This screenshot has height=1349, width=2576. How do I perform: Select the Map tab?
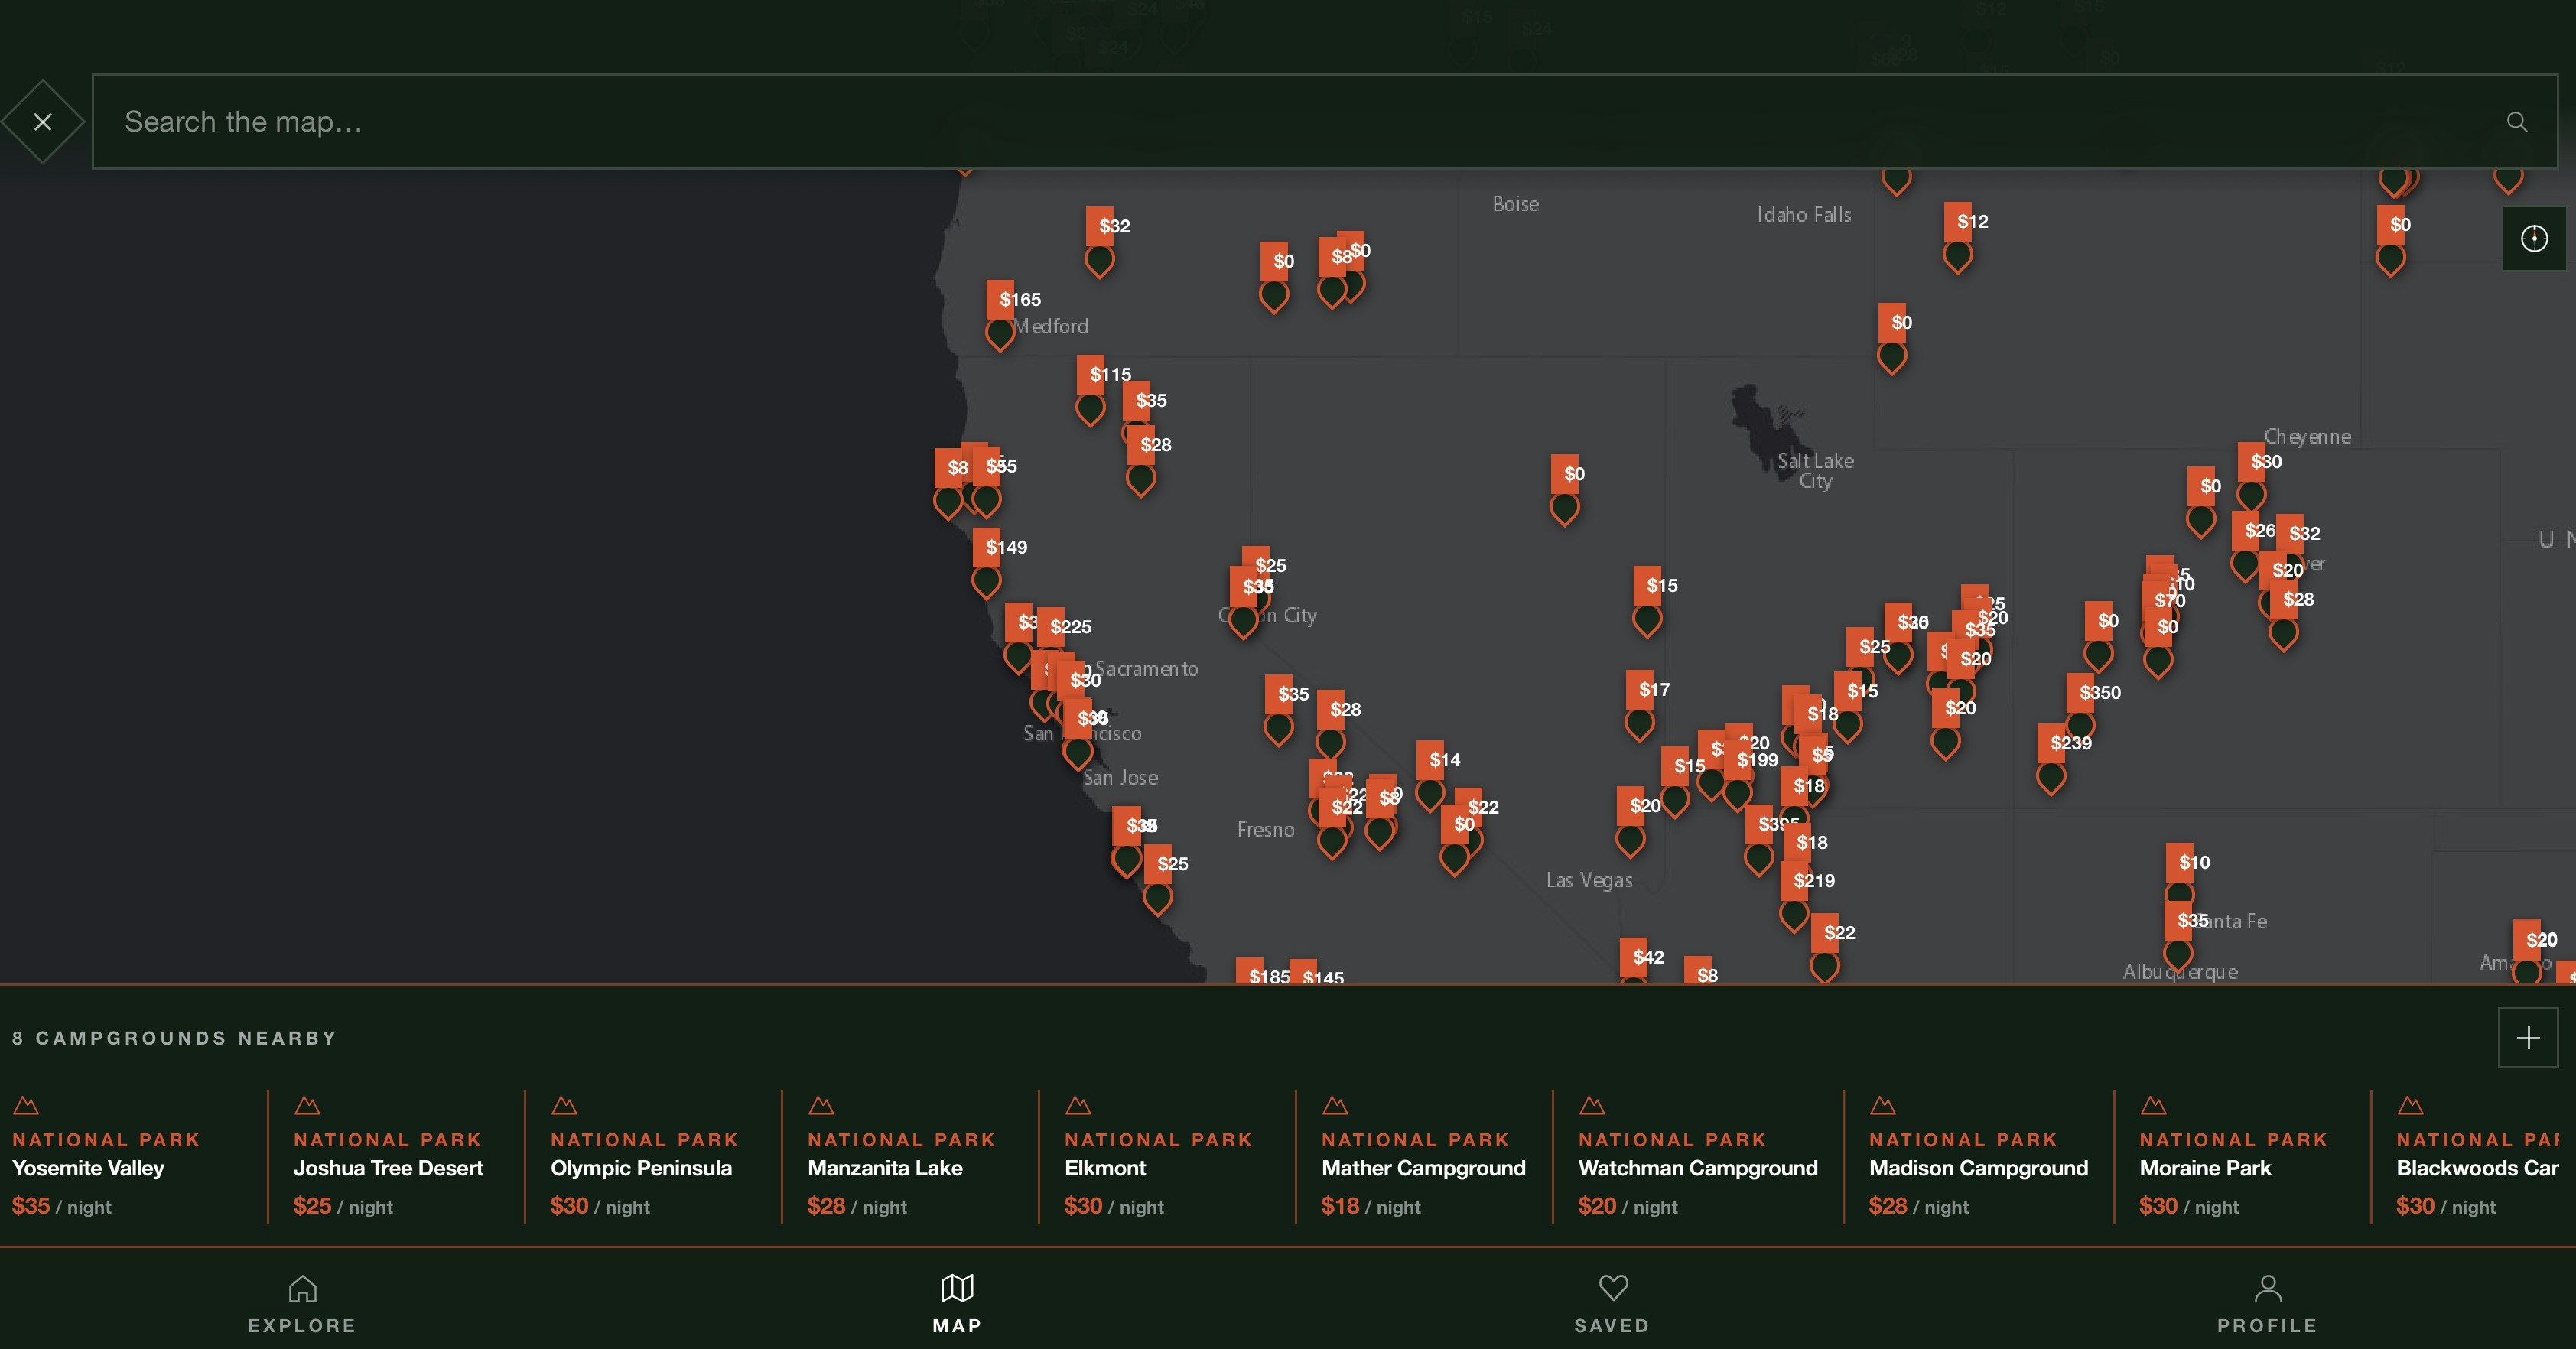point(957,1305)
